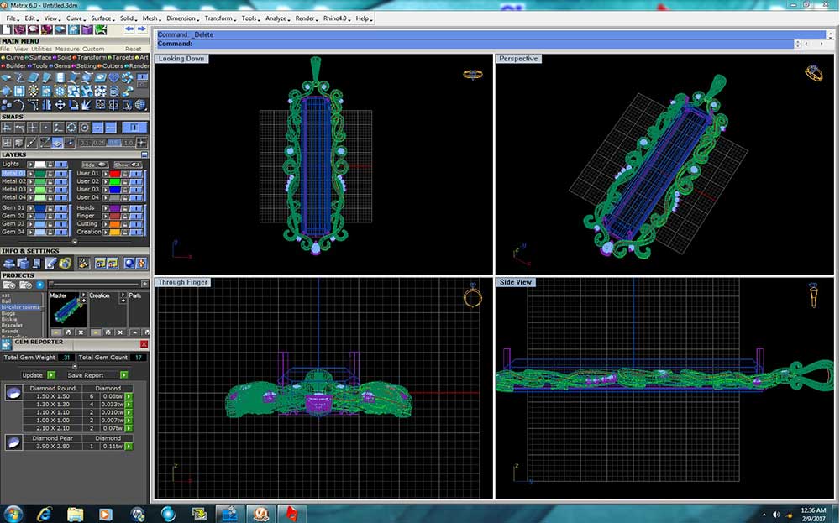Image resolution: width=840 pixels, height=523 pixels.
Task: Click the blue right arrow redo icon
Action: tap(141, 29)
